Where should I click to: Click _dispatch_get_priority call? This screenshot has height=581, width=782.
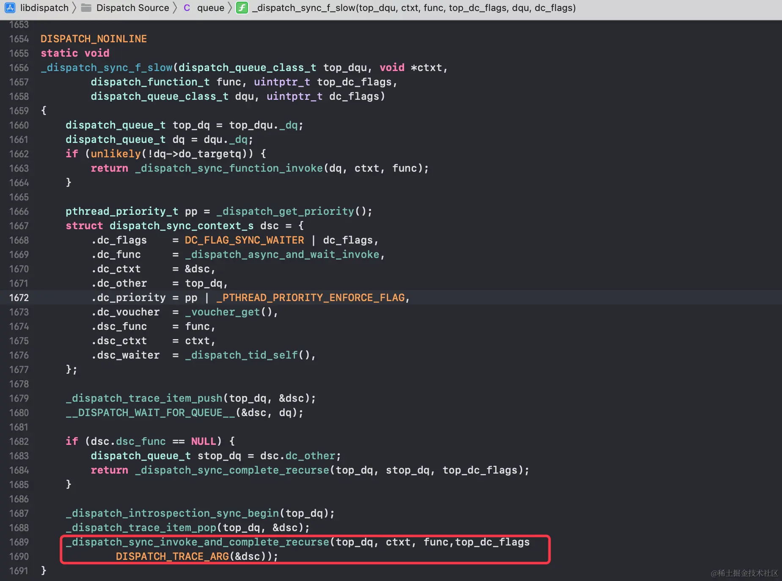click(285, 211)
